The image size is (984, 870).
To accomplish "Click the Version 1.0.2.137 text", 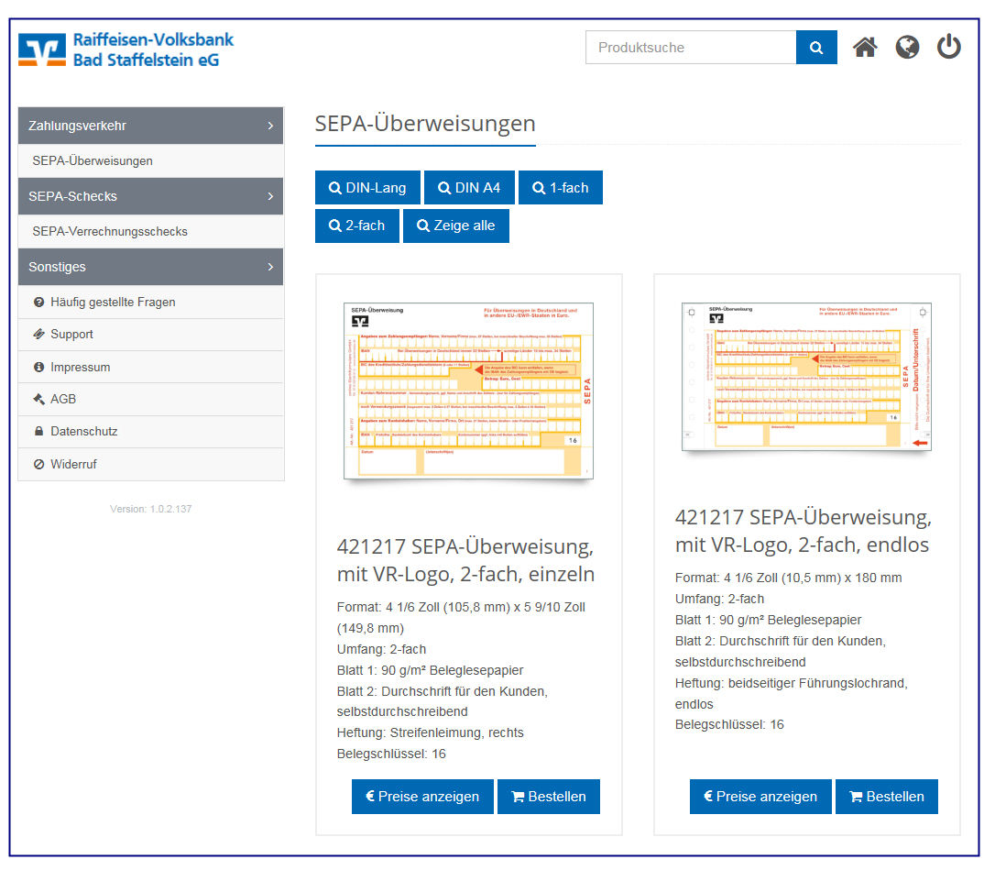I will click(150, 509).
